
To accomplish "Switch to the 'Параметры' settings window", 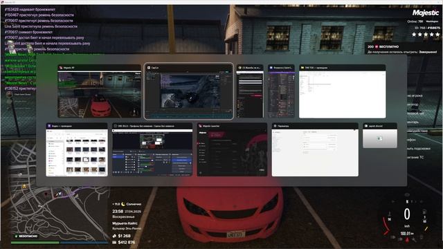I will click(315, 149).
